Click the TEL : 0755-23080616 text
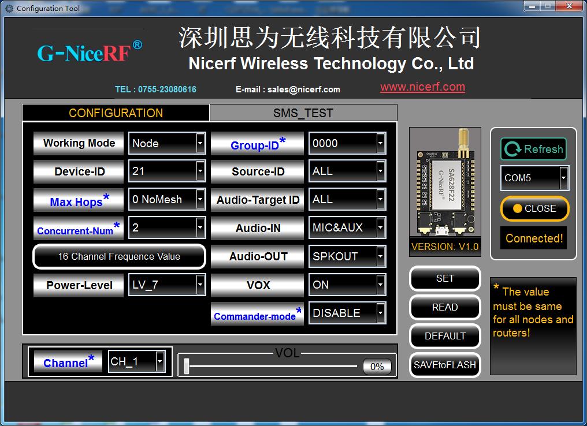Image resolution: width=587 pixels, height=426 pixels. click(155, 89)
